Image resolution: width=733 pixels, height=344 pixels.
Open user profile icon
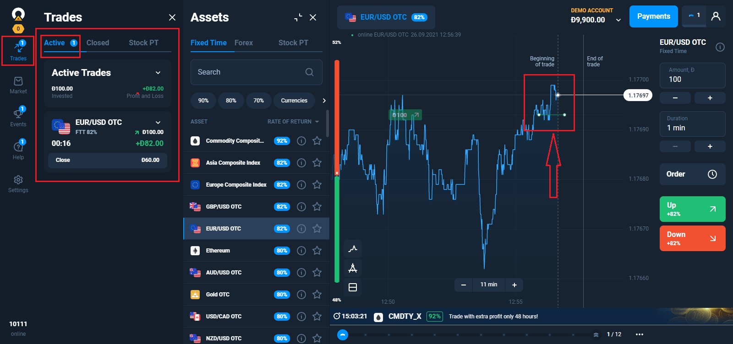click(x=716, y=16)
